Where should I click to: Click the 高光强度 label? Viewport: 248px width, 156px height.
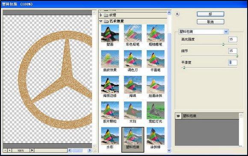pos(188,39)
